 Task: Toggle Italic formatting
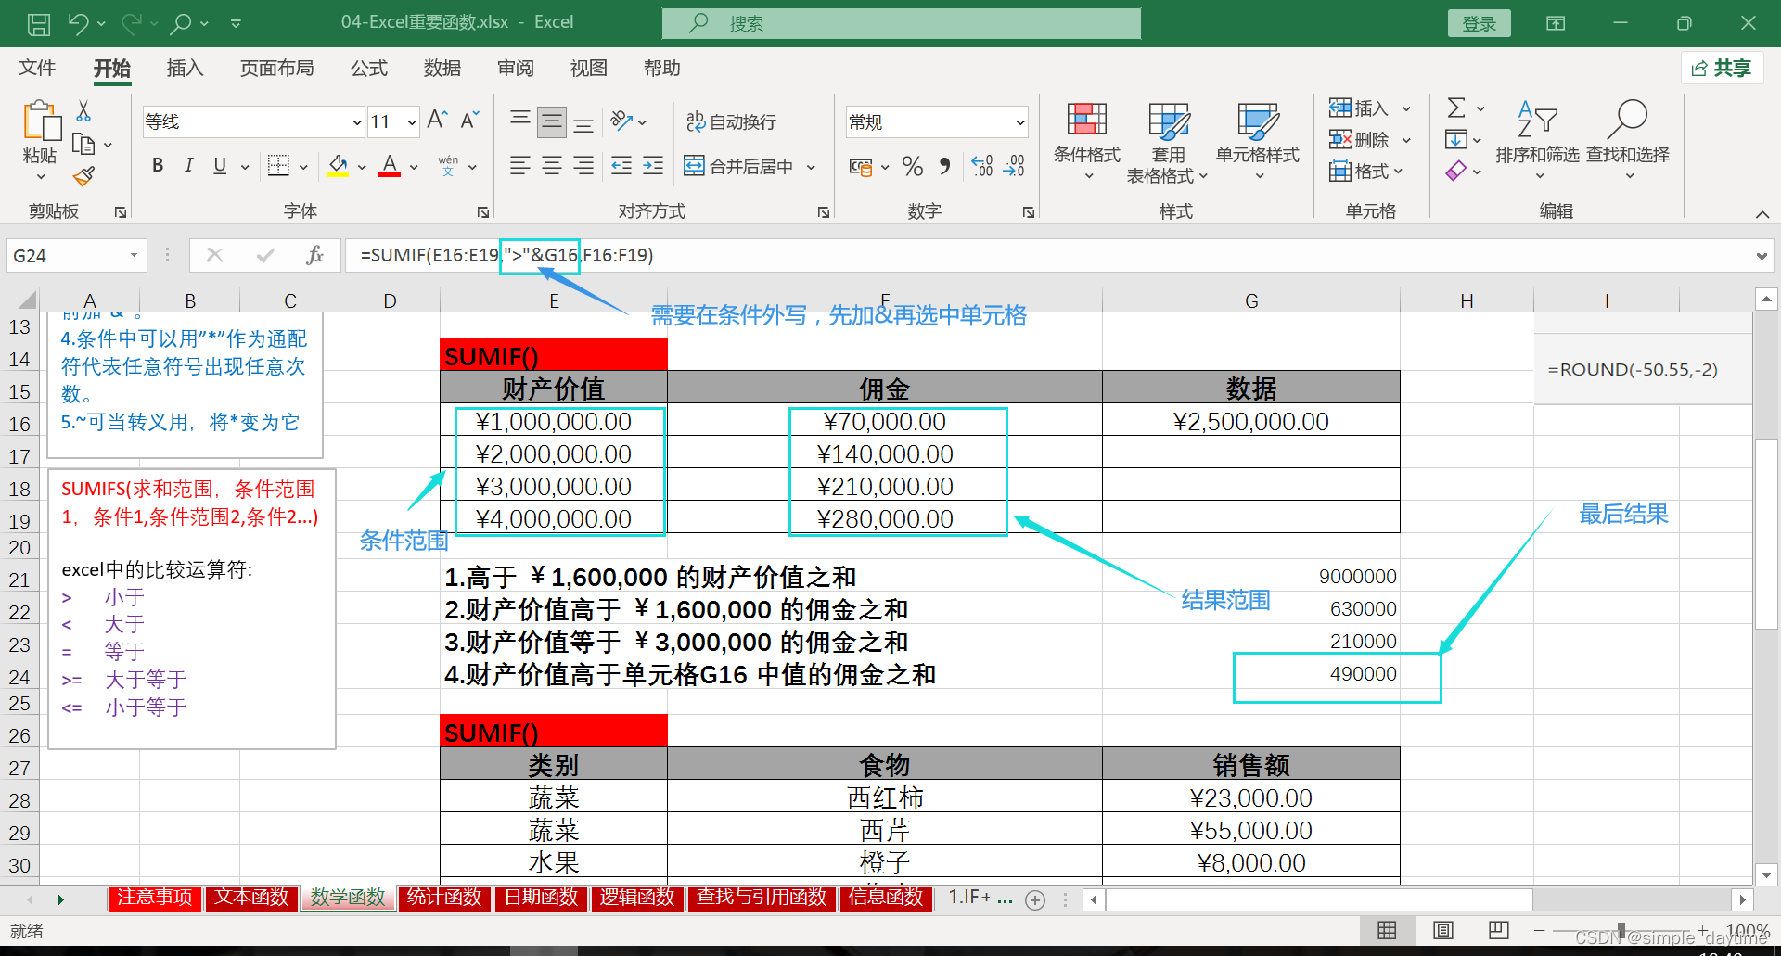[188, 166]
